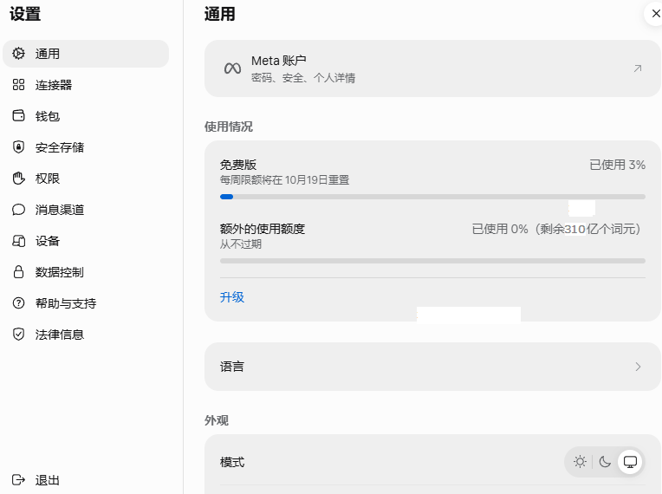The height and width of the screenshot is (494, 662).
Task: Select dark mode moon icon
Action: pyautogui.click(x=605, y=461)
